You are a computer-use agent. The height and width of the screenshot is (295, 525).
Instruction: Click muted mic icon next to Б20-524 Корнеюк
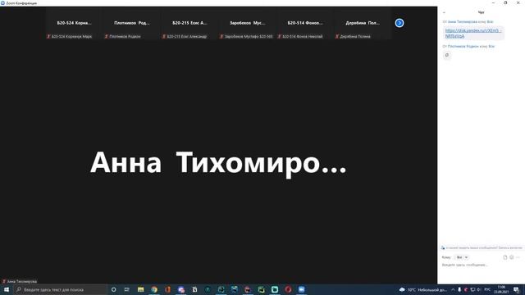pyautogui.click(x=48, y=36)
